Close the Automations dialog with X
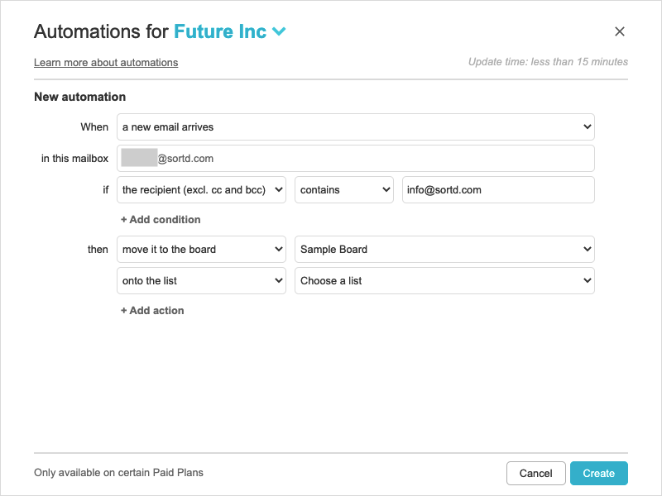This screenshot has height=496, width=662. tap(620, 32)
